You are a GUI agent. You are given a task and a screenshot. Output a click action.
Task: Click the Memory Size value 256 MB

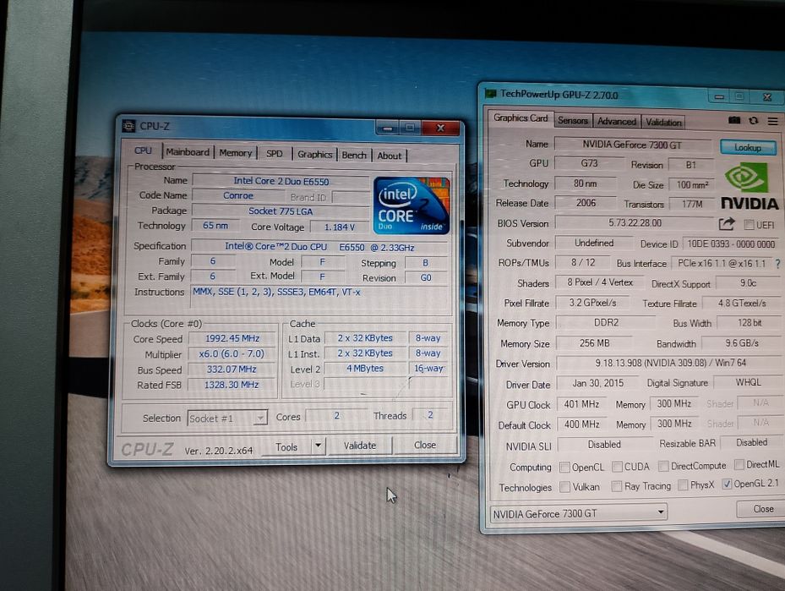pos(594,343)
